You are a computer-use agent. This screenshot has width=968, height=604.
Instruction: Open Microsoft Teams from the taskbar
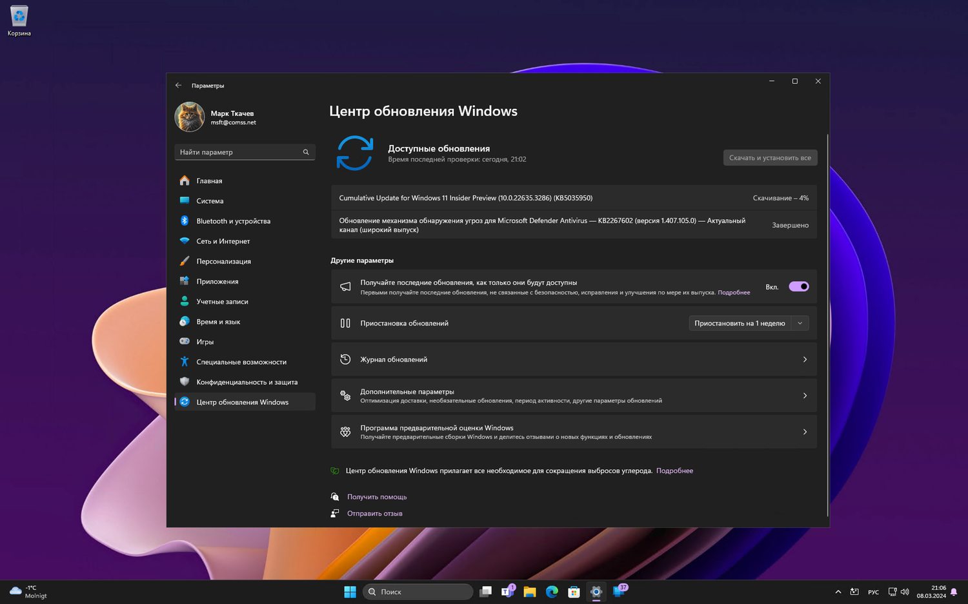[508, 592]
